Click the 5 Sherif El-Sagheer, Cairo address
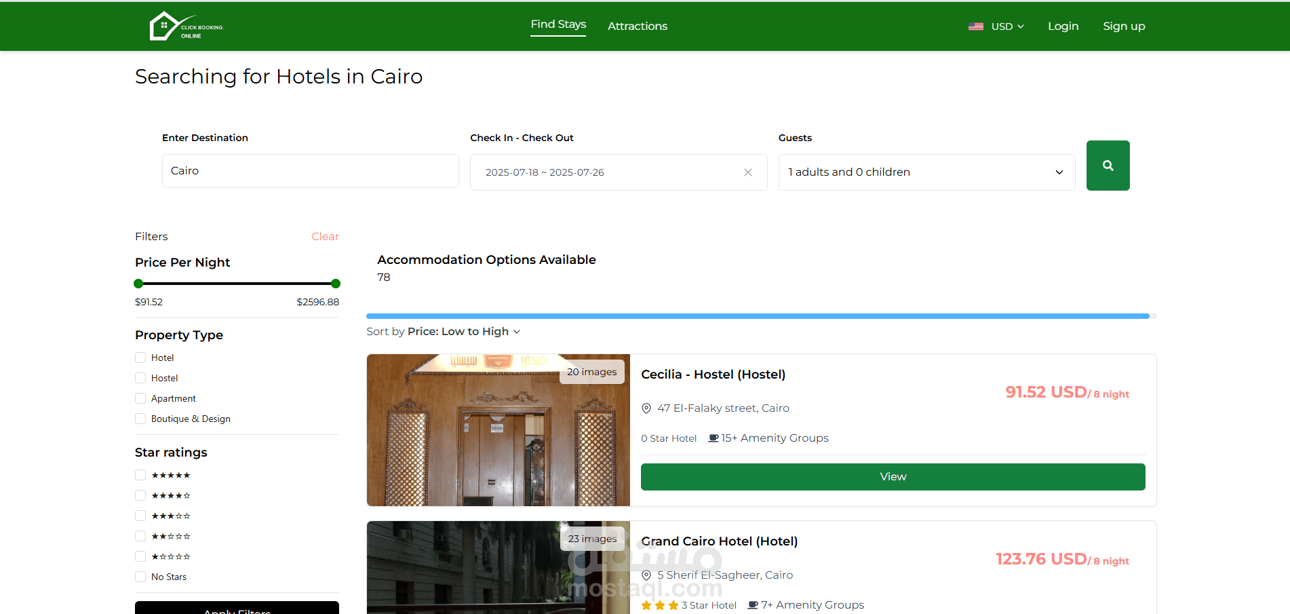Image resolution: width=1290 pixels, height=614 pixels. pyautogui.click(x=725, y=575)
